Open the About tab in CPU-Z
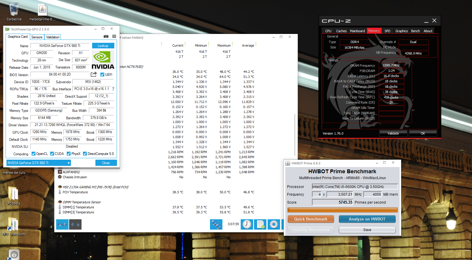Screen dimensions: 472x260 point(428,31)
